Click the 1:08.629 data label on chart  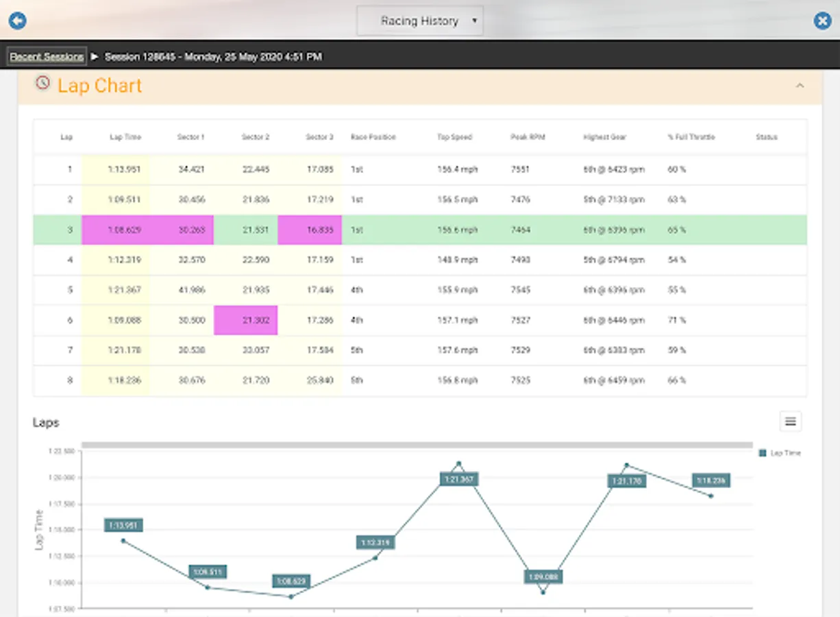291,581
